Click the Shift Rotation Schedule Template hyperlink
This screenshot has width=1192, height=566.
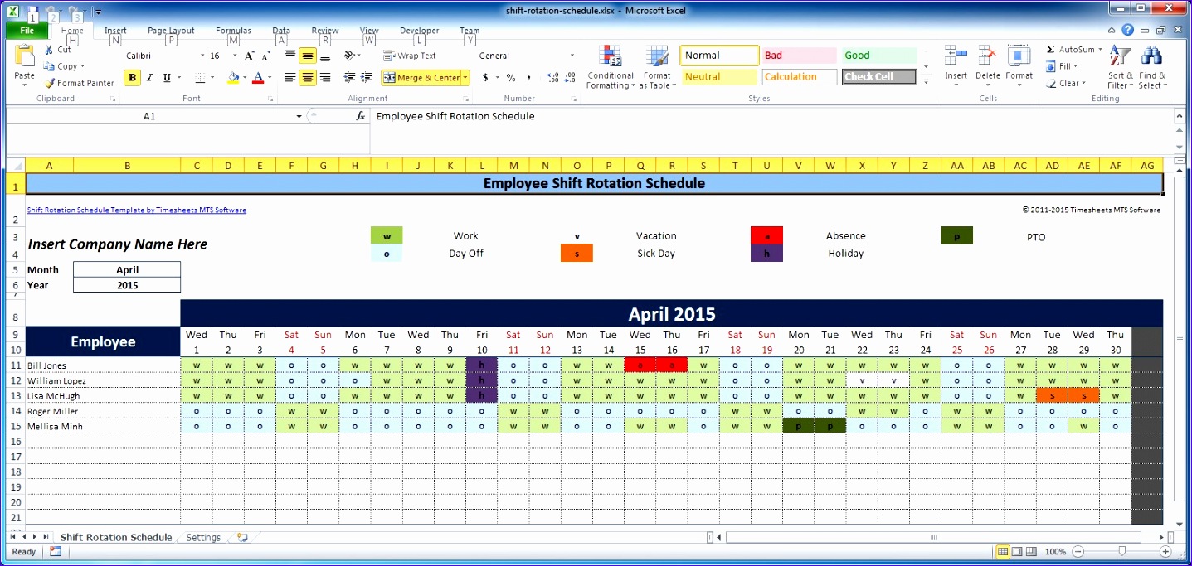point(135,210)
